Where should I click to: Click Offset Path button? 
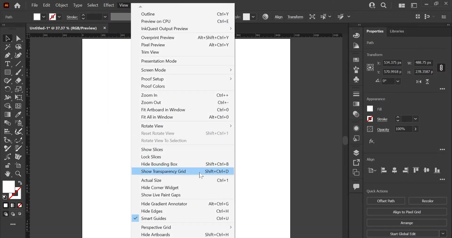[386, 201]
